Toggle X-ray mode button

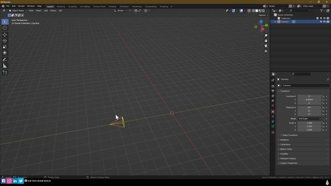click(249, 11)
